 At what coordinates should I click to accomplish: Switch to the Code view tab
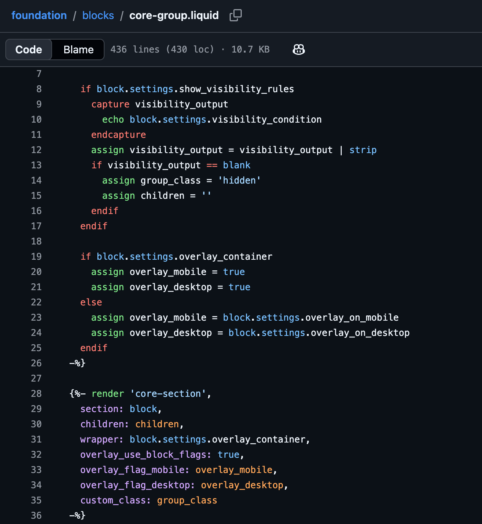coord(29,50)
